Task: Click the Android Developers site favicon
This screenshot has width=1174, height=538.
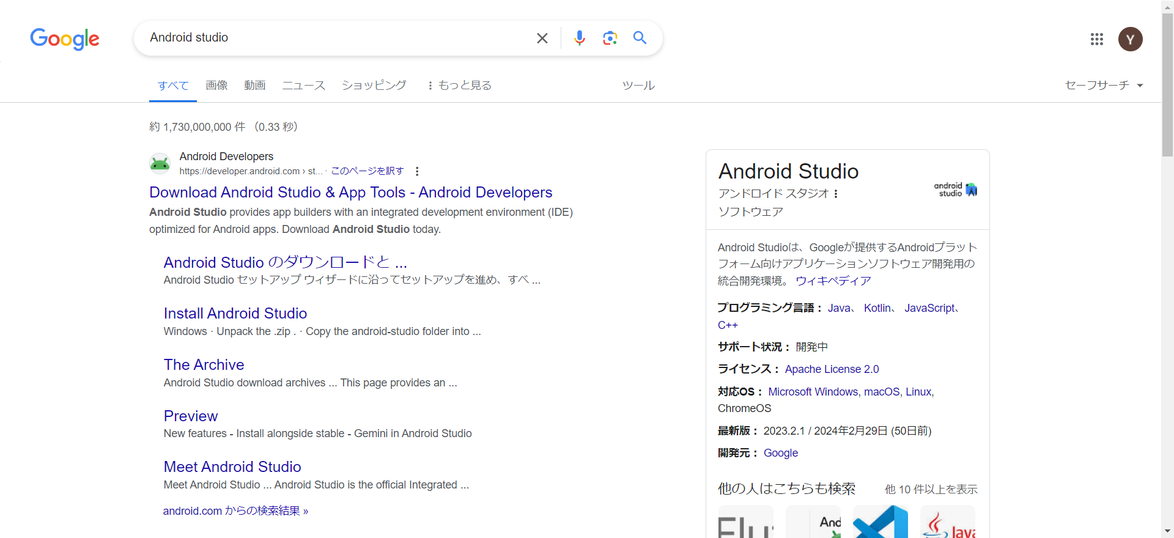Action: (x=160, y=164)
